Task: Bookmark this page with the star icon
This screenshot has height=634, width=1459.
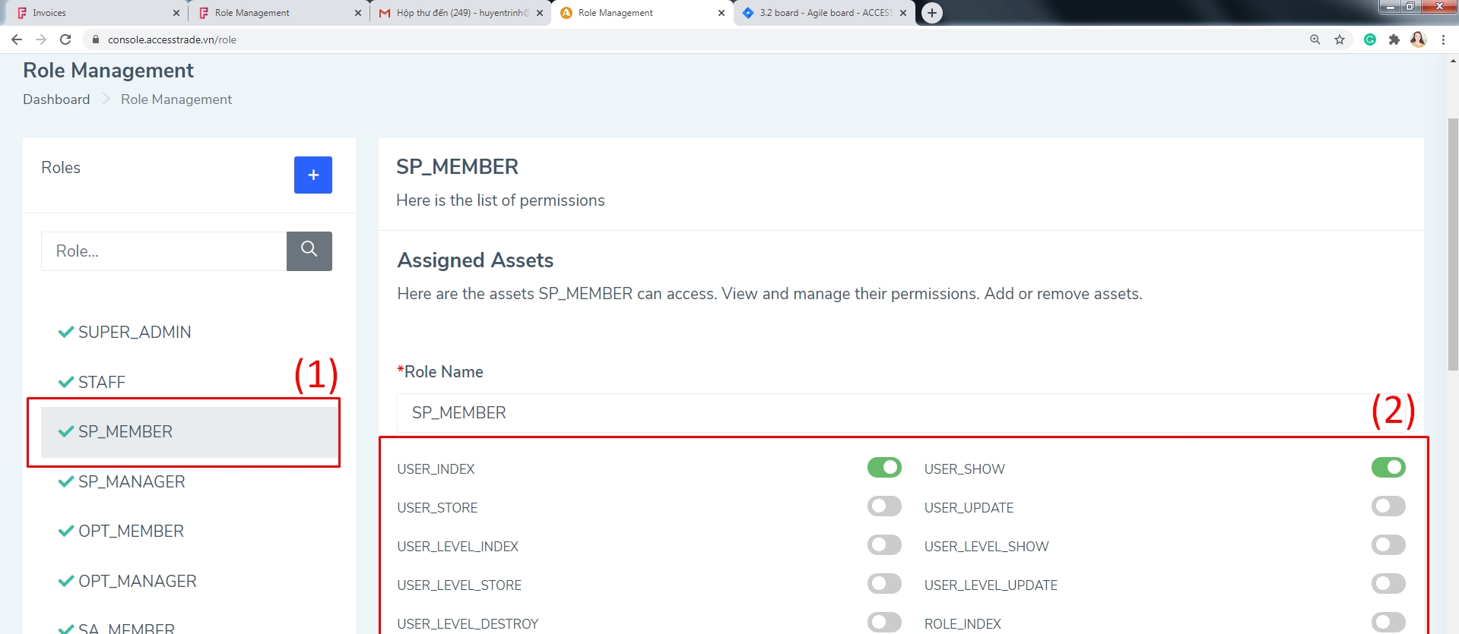Action: point(1340,39)
